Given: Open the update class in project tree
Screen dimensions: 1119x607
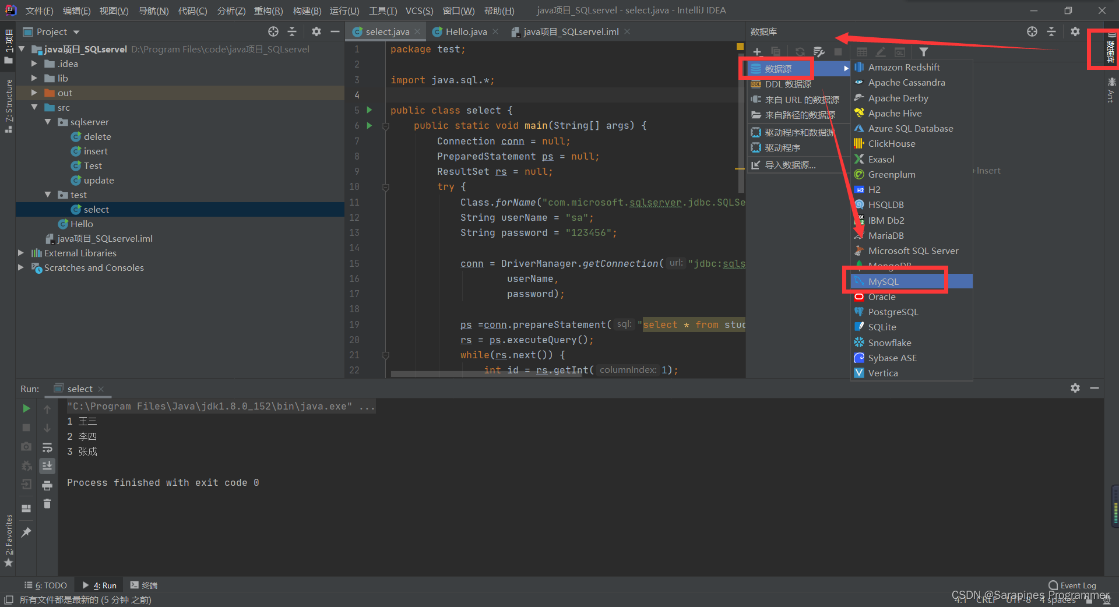Looking at the screenshot, I should [x=93, y=180].
